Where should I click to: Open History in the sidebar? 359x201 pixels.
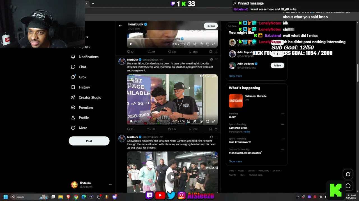[80, 87]
